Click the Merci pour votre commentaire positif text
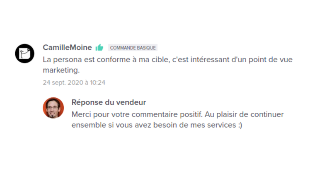The height and width of the screenshot is (177, 315). (137, 114)
